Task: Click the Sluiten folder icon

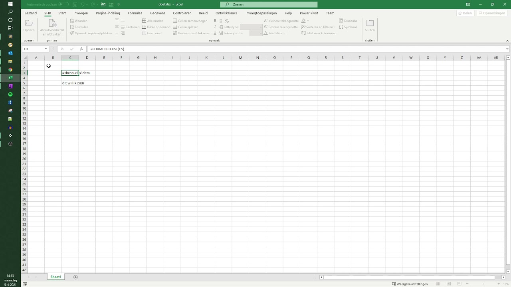Action: tap(370, 23)
